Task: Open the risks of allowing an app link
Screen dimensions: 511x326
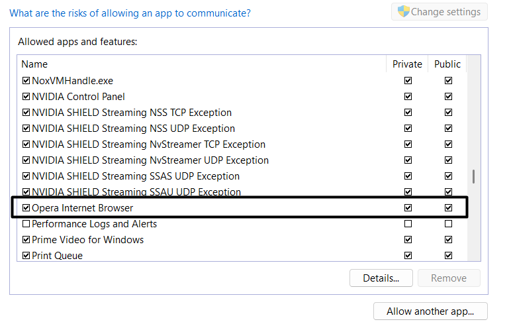Action: [130, 13]
